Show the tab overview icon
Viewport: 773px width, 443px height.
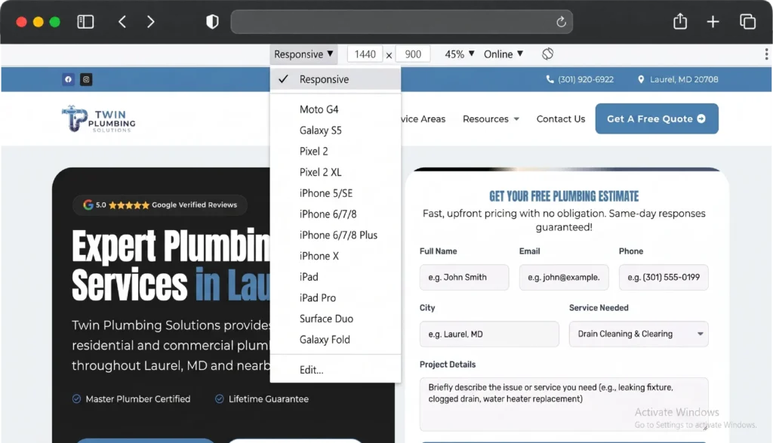(x=748, y=22)
